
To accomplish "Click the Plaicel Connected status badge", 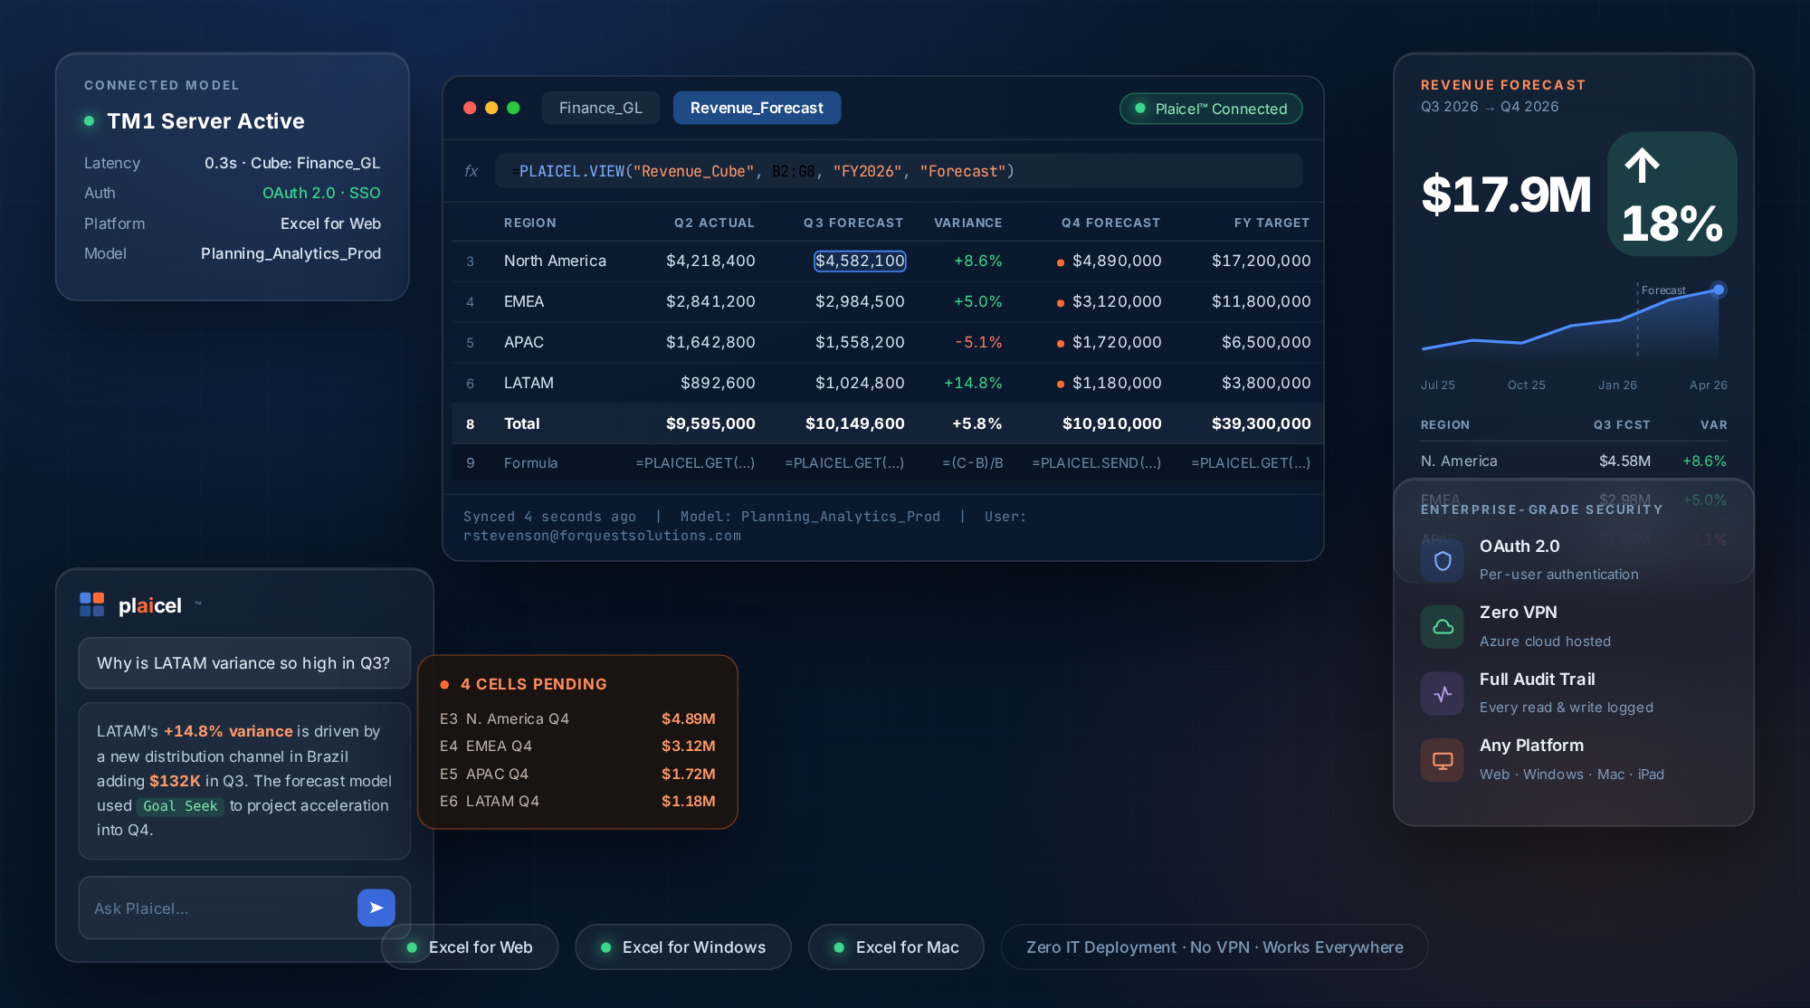I will point(1211,109).
